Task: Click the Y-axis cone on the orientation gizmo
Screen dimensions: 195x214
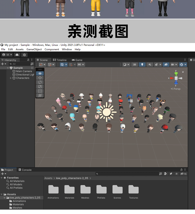Action: tap(176, 74)
